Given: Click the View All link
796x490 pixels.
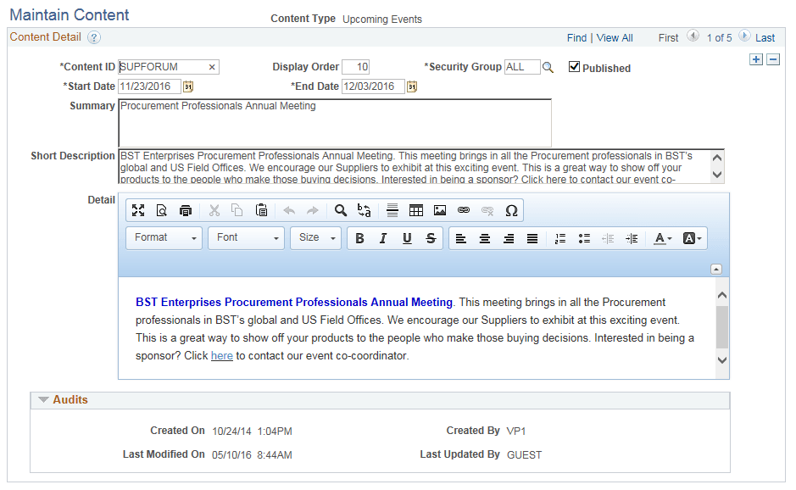Looking at the screenshot, I should pyautogui.click(x=614, y=37).
